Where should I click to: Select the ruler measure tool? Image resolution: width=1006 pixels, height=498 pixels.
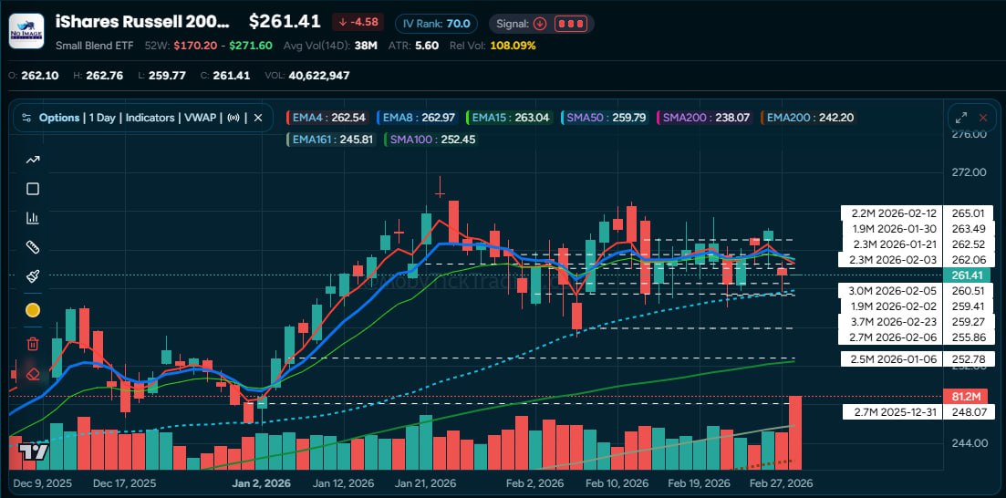(33, 247)
